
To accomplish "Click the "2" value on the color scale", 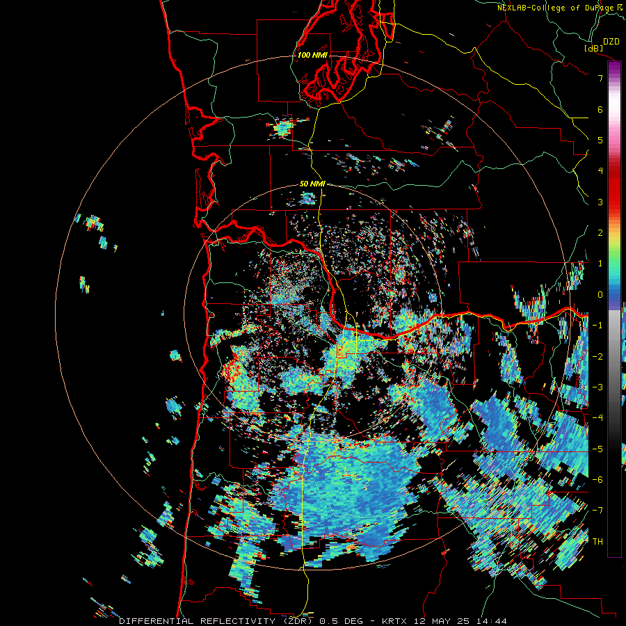I will [x=600, y=233].
